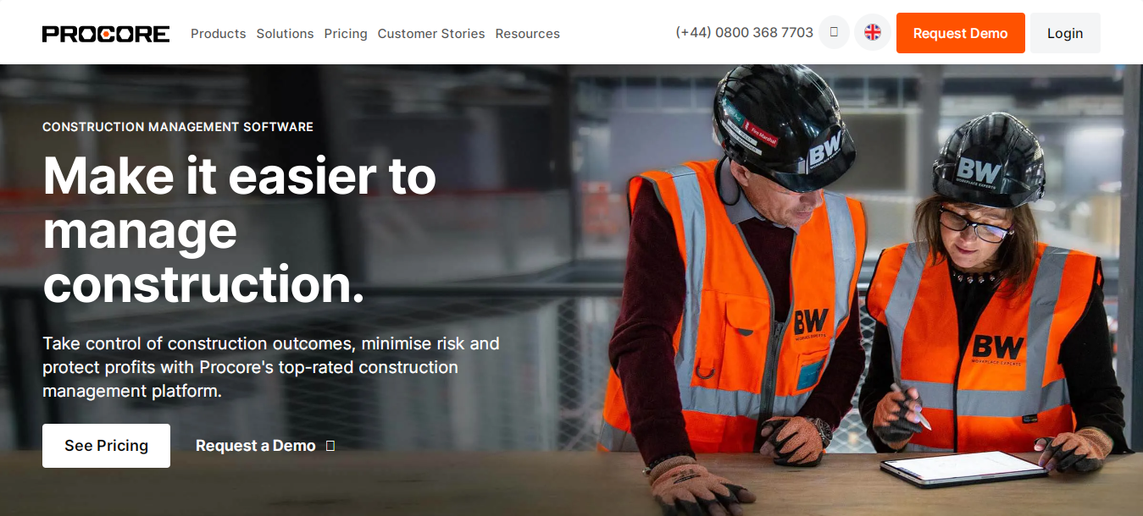1143x516 pixels.
Task: Click the round icon button beside the phone number
Action: (x=834, y=32)
